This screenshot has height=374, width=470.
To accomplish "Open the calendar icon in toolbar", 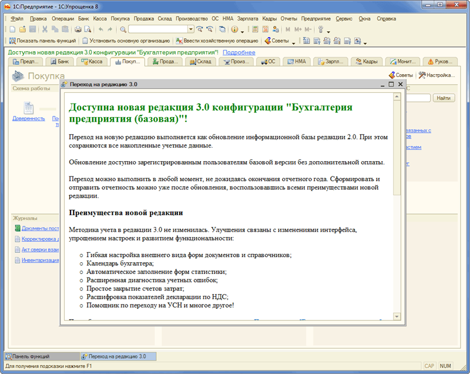I will [x=265, y=29].
